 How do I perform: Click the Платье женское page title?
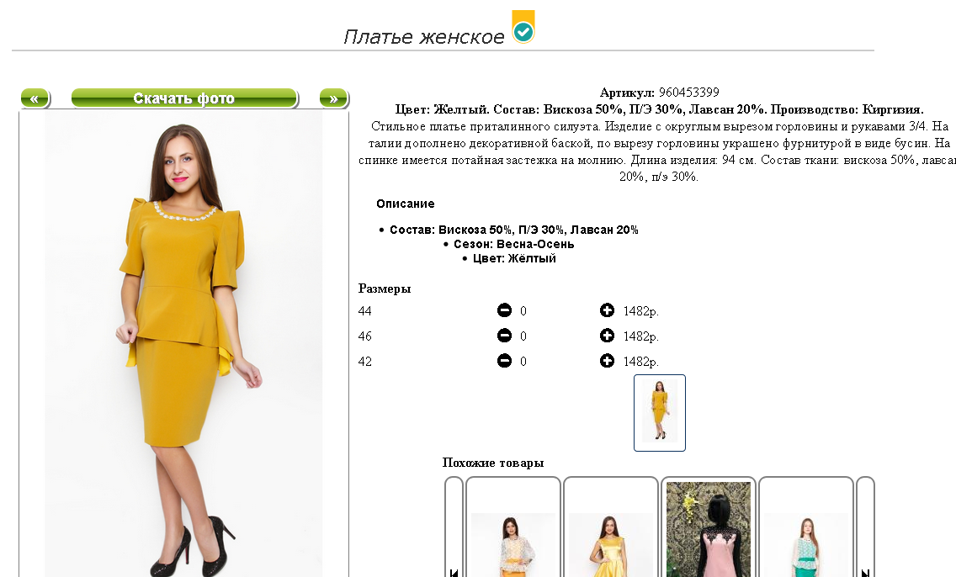click(424, 37)
